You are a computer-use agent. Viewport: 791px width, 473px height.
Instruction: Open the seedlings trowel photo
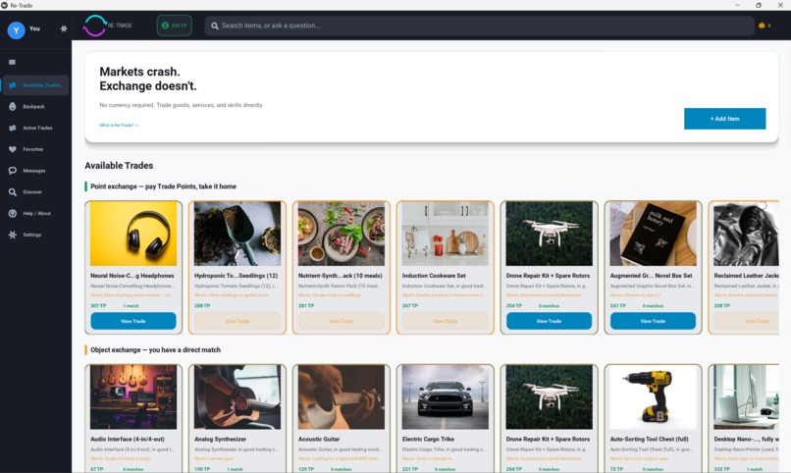pyautogui.click(x=237, y=234)
